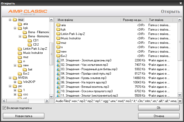Click the Bena - Fillarmonia folder icon in tree

(25, 32)
